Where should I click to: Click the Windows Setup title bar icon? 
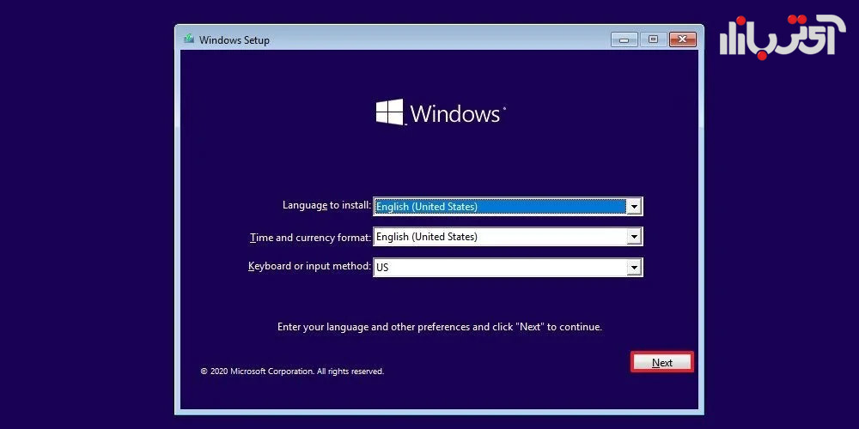tap(189, 39)
